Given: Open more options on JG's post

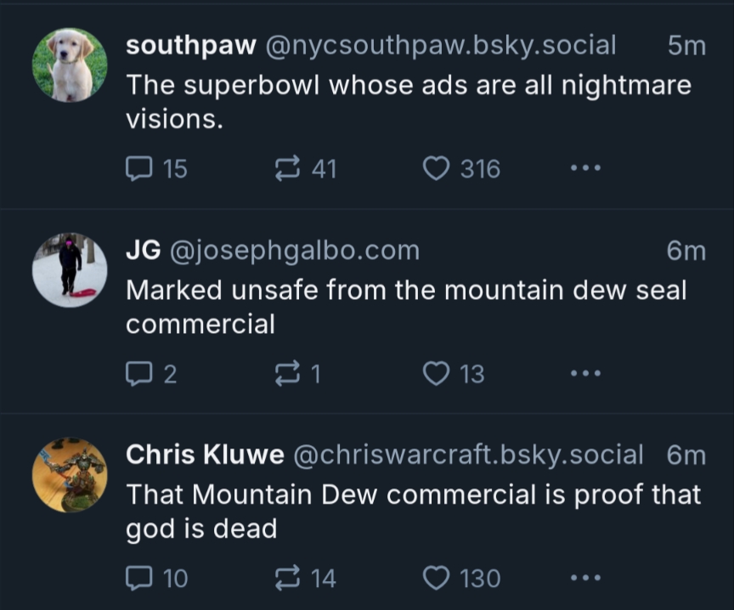Looking at the screenshot, I should pyautogui.click(x=585, y=373).
